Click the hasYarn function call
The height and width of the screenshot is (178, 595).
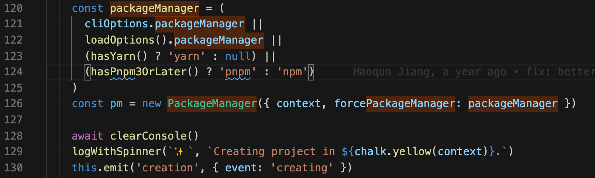pos(113,56)
